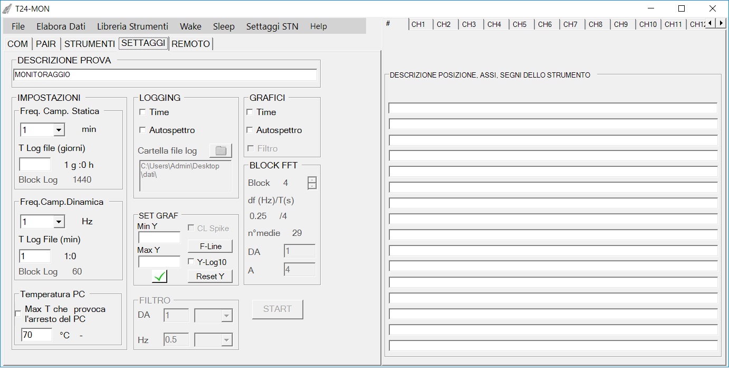Click the Reset Y button
This screenshot has width=729, height=370.
pos(210,277)
